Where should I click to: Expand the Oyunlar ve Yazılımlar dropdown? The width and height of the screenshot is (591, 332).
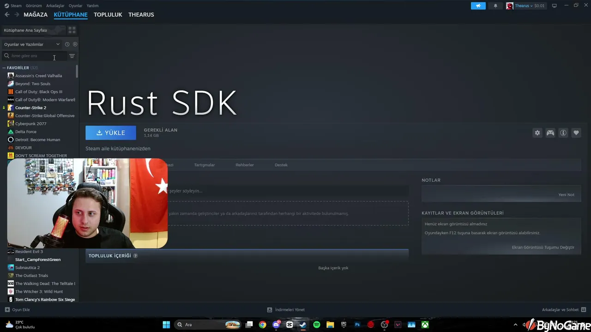click(x=32, y=44)
